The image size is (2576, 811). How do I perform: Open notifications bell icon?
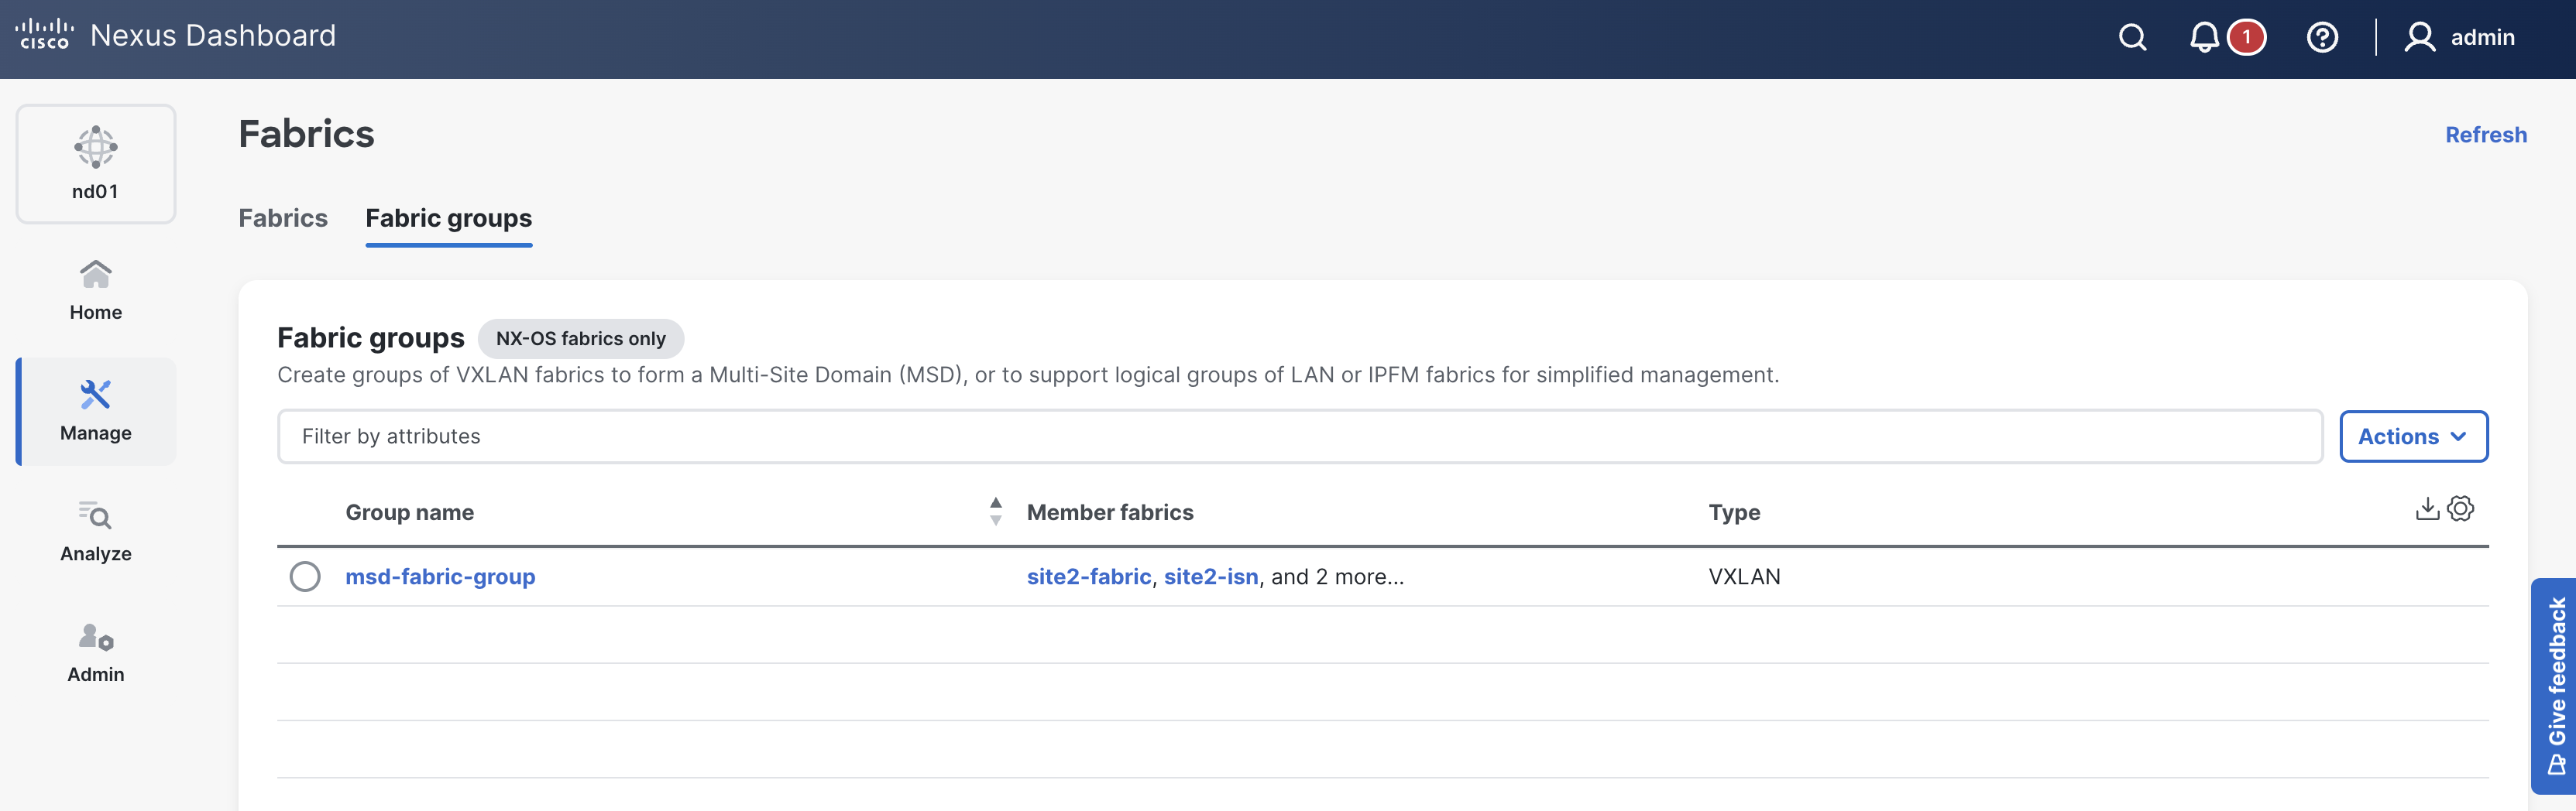click(x=2204, y=38)
